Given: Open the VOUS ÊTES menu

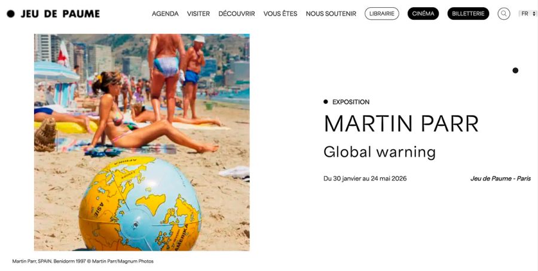Looking at the screenshot, I should tap(280, 14).
